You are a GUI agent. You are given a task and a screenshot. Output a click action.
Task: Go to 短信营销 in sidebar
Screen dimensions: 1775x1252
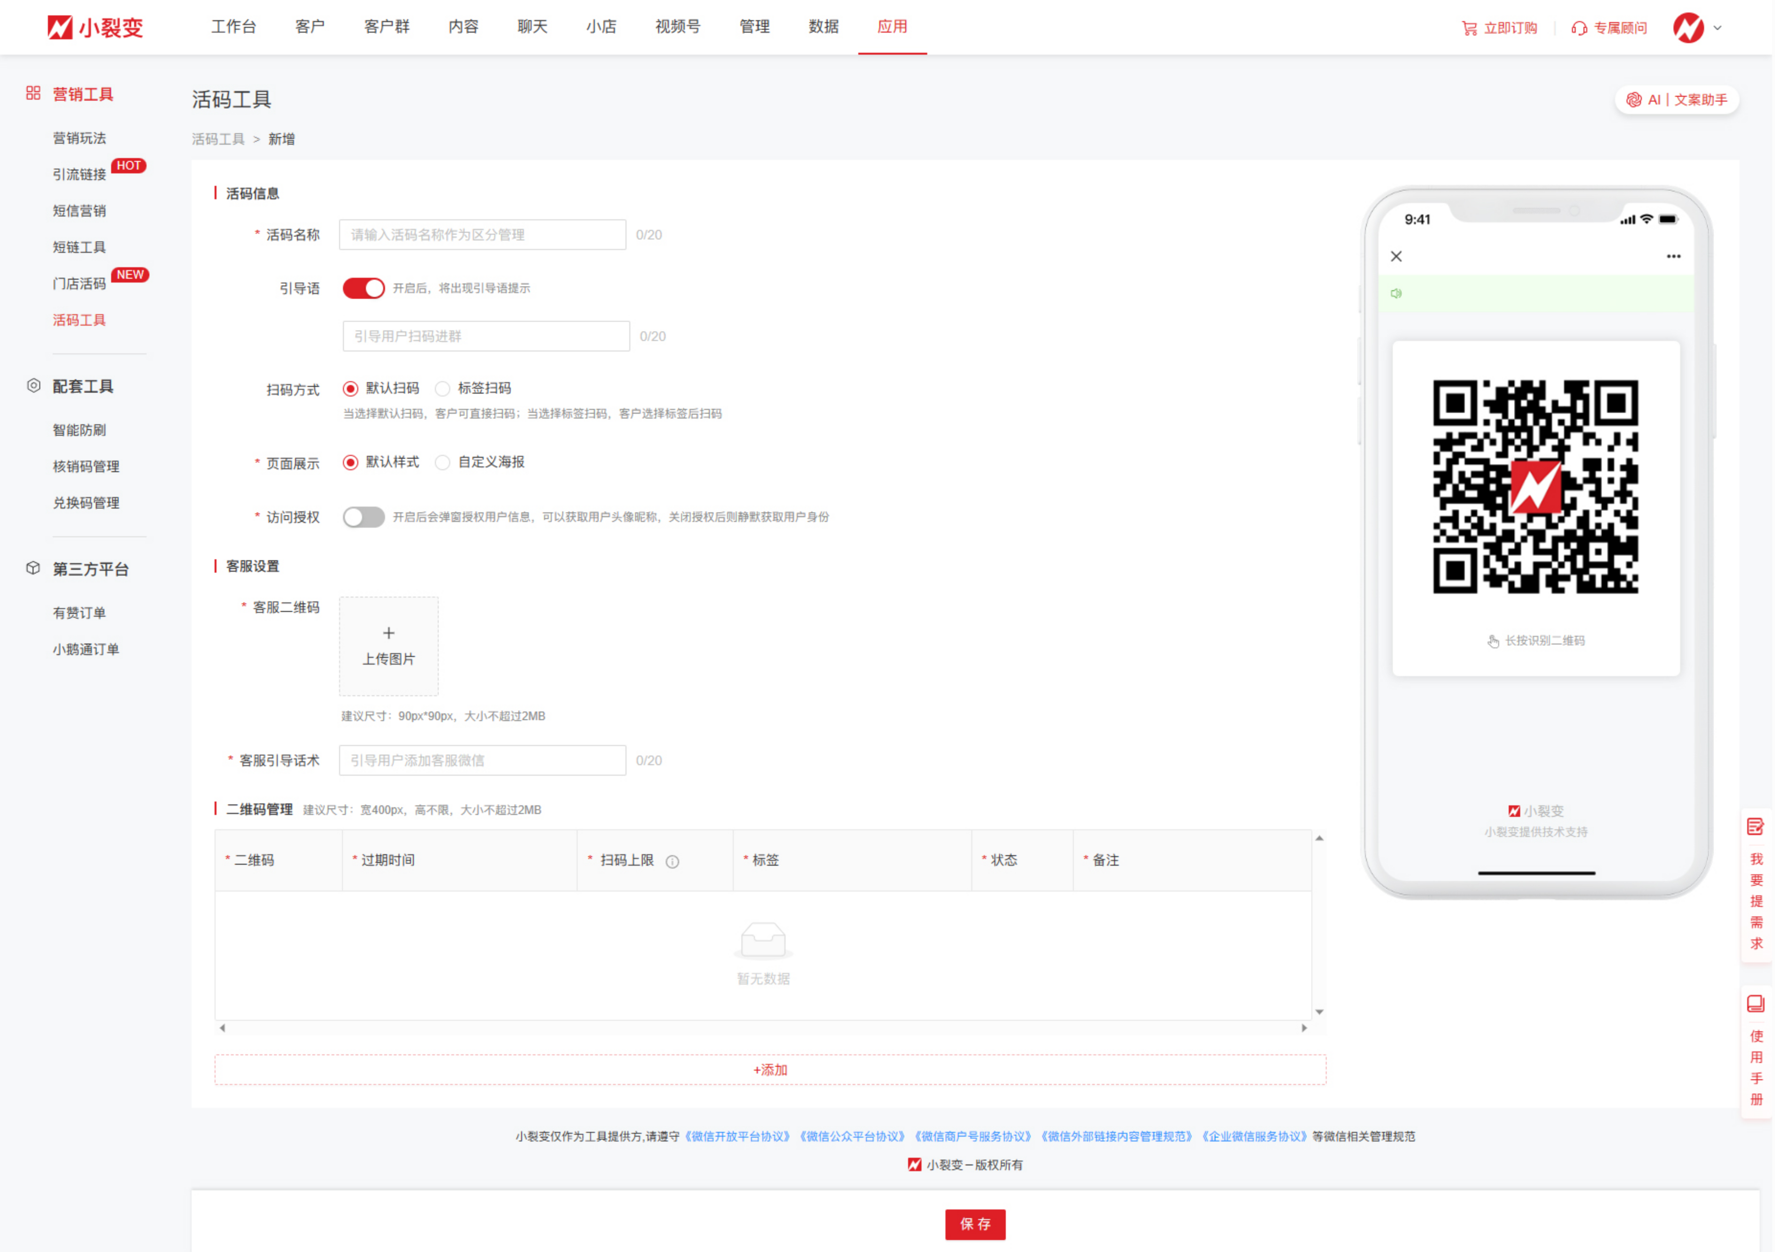79,211
